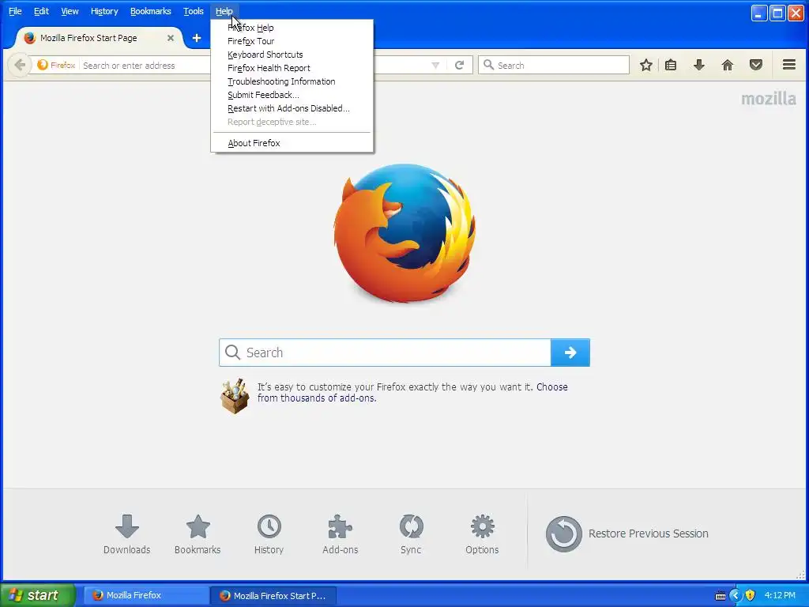Click the Pocket icon in toolbar
The image size is (809, 607).
point(756,65)
